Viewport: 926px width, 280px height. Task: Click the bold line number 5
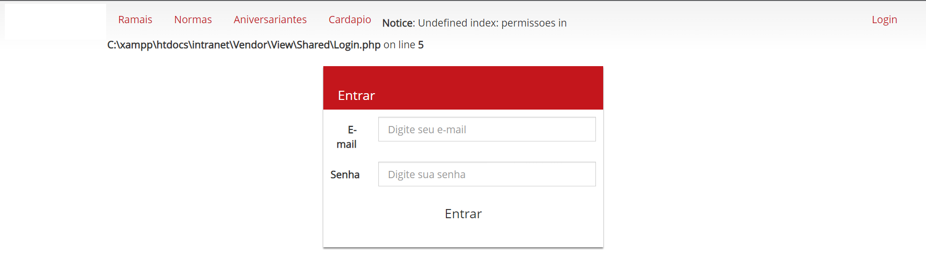point(421,45)
